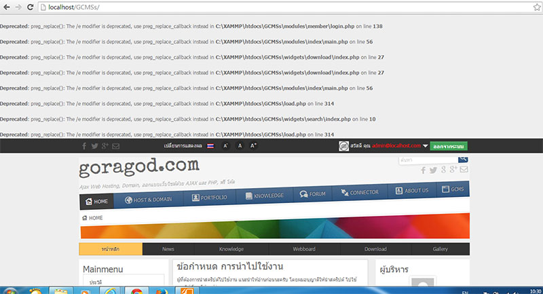543x294 pixels.
Task: Switch to the Gallery tab
Action: tap(440, 249)
